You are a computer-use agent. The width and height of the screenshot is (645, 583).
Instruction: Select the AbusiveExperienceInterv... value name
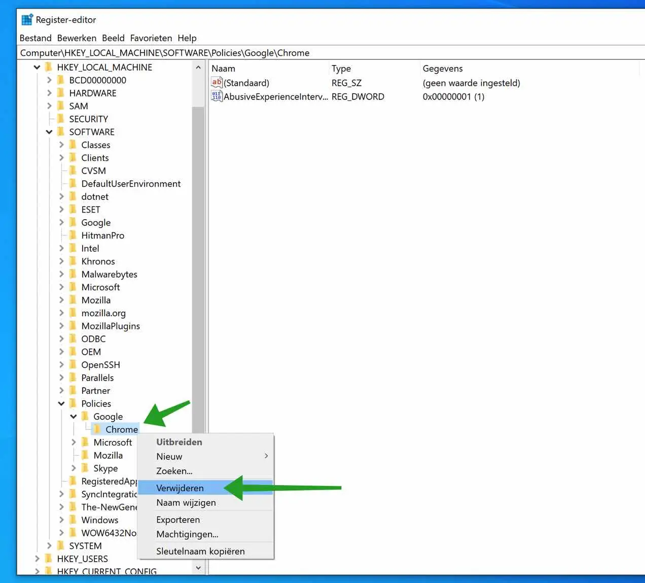click(276, 96)
